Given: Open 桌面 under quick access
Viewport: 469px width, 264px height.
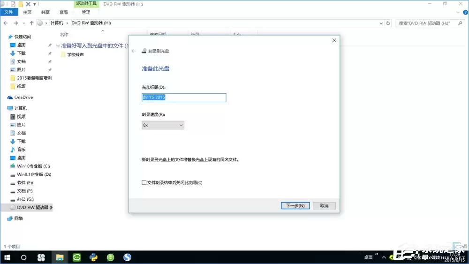Looking at the screenshot, I should click(21, 45).
